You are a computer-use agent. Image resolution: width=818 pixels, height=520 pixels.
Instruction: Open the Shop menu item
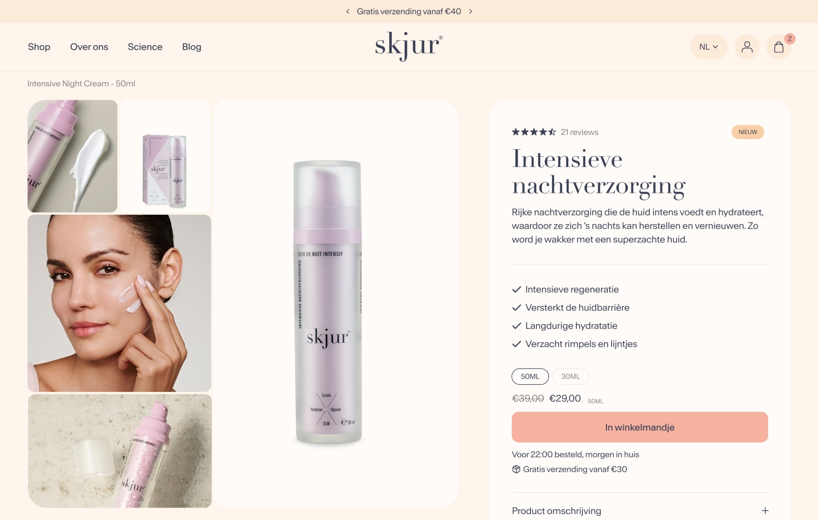click(x=39, y=47)
